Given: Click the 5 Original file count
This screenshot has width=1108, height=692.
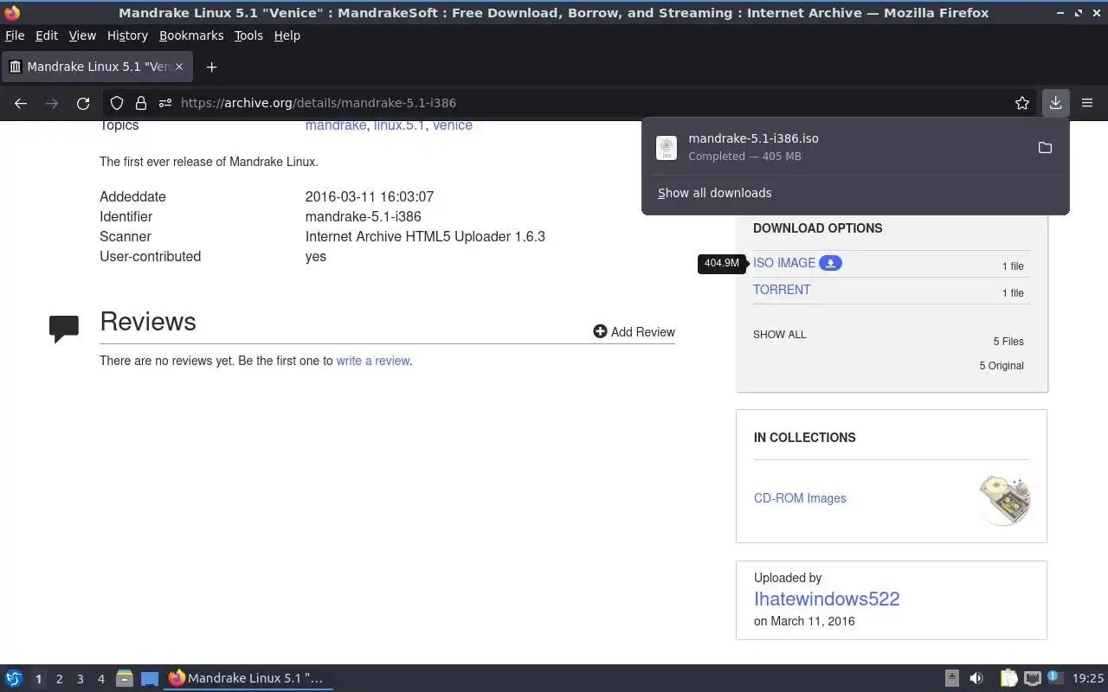Looking at the screenshot, I should [x=1002, y=366].
